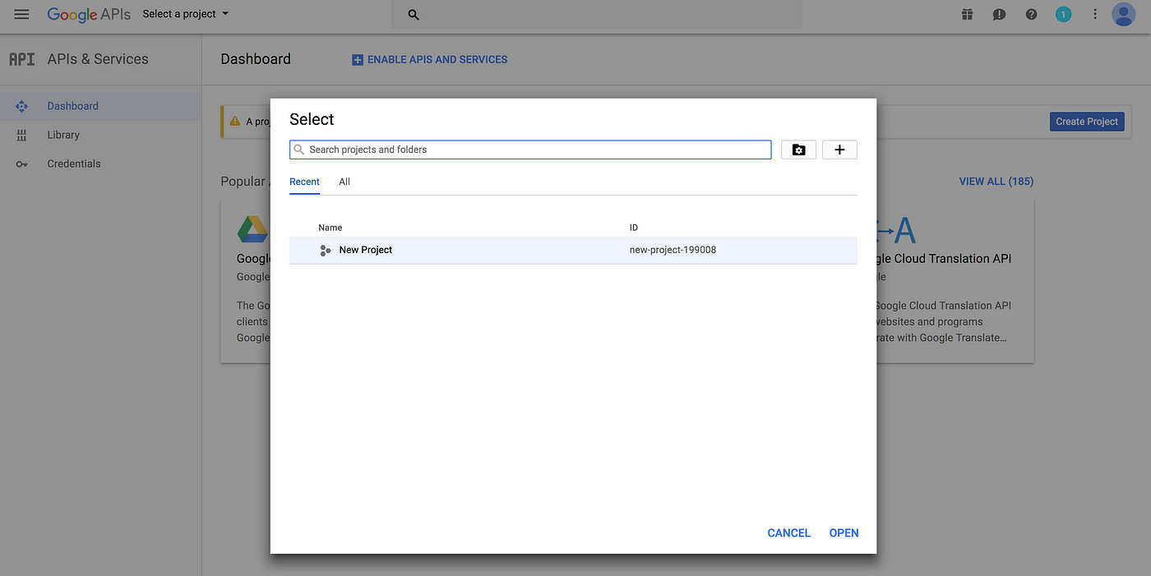Open the gift free trial icon
Image resolution: width=1151 pixels, height=576 pixels.
[x=967, y=14]
